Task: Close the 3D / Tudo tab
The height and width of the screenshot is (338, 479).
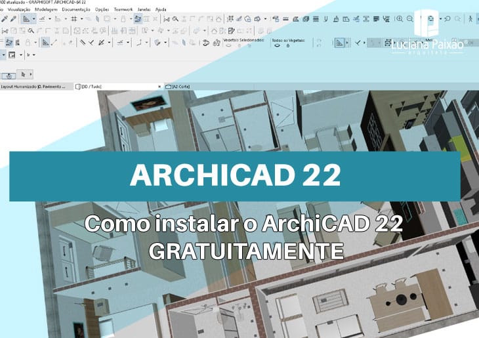Action: [x=159, y=87]
